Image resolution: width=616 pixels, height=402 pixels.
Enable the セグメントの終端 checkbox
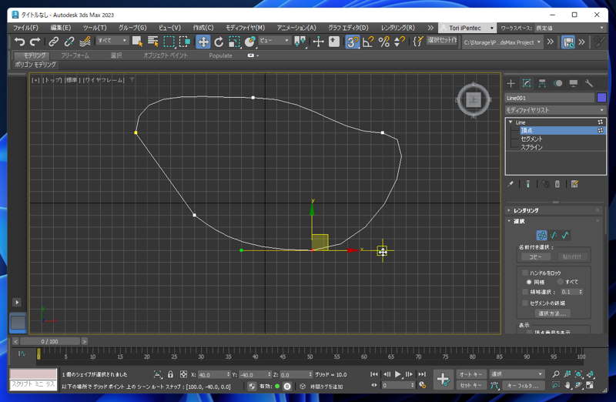[x=525, y=303]
